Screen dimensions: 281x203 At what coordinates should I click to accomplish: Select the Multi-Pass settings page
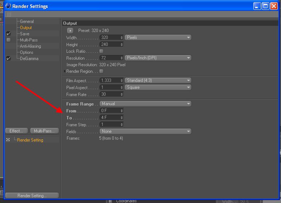click(29, 40)
